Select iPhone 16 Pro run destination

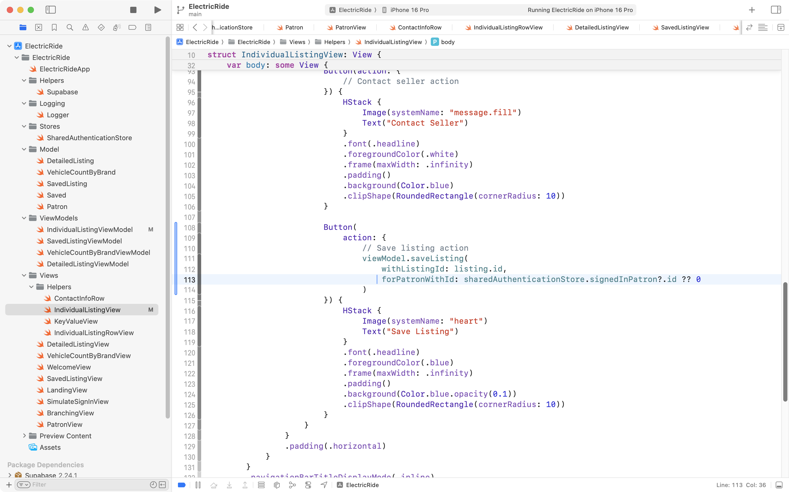pyautogui.click(x=409, y=10)
